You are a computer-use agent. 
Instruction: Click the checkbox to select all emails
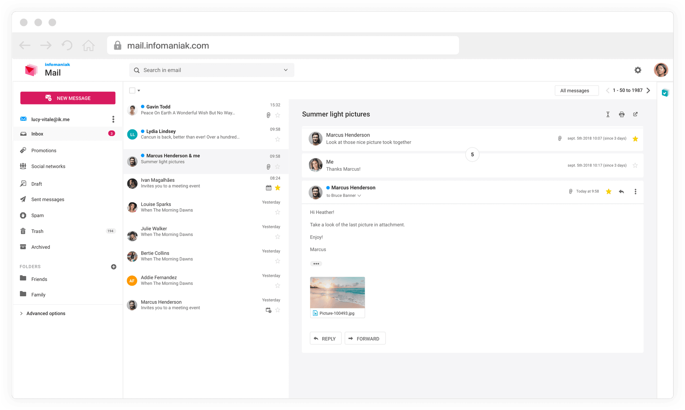point(132,90)
